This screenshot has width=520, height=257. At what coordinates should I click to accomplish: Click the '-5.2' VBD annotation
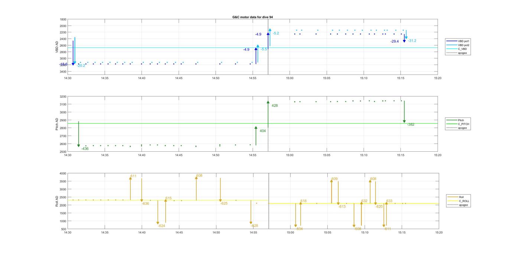pyautogui.click(x=276, y=33)
